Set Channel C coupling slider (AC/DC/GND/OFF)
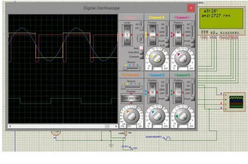This screenshot has height=164, width=248. pos(192,30)
